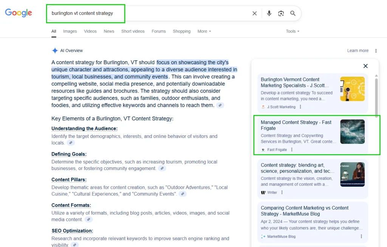The image size is (387, 247).
Task: Open source link icon after Understanding the Audience
Action: tap(71, 143)
